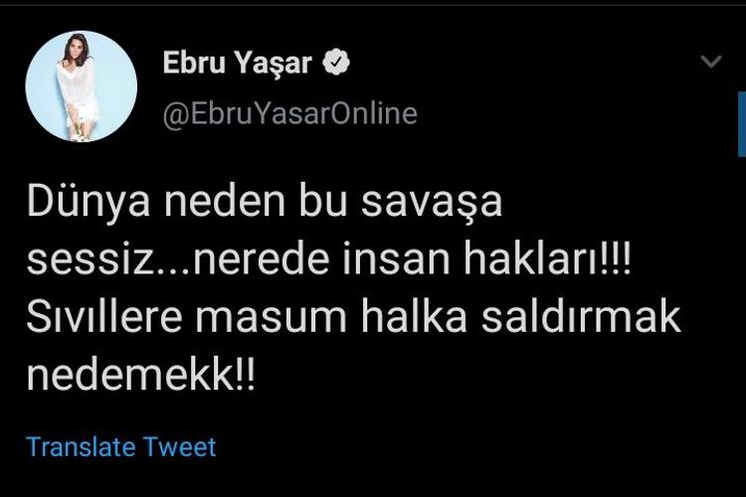The image size is (746, 497).
Task: Click the word 'nedemekk!!' in the tweet
Action: click(x=141, y=376)
